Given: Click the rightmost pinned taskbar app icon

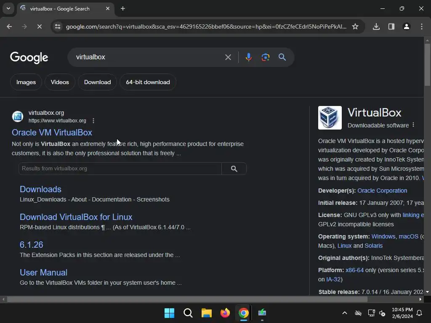Looking at the screenshot, I should pos(262,313).
